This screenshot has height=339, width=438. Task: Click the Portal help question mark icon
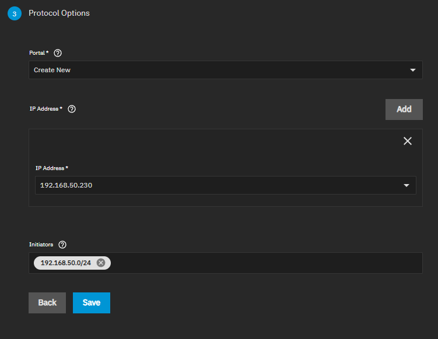[x=58, y=53]
